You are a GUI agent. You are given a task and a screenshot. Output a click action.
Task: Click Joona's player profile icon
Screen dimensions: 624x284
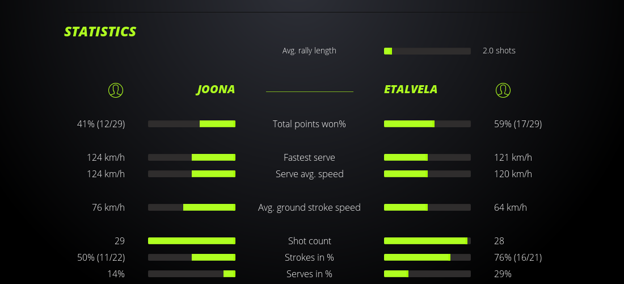(x=115, y=90)
